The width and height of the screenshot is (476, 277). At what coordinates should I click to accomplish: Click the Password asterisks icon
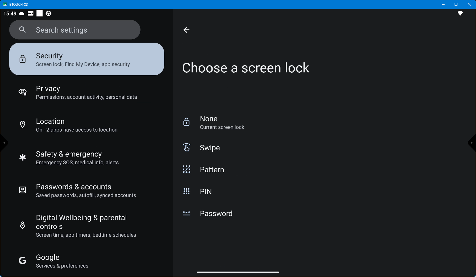pos(187,213)
